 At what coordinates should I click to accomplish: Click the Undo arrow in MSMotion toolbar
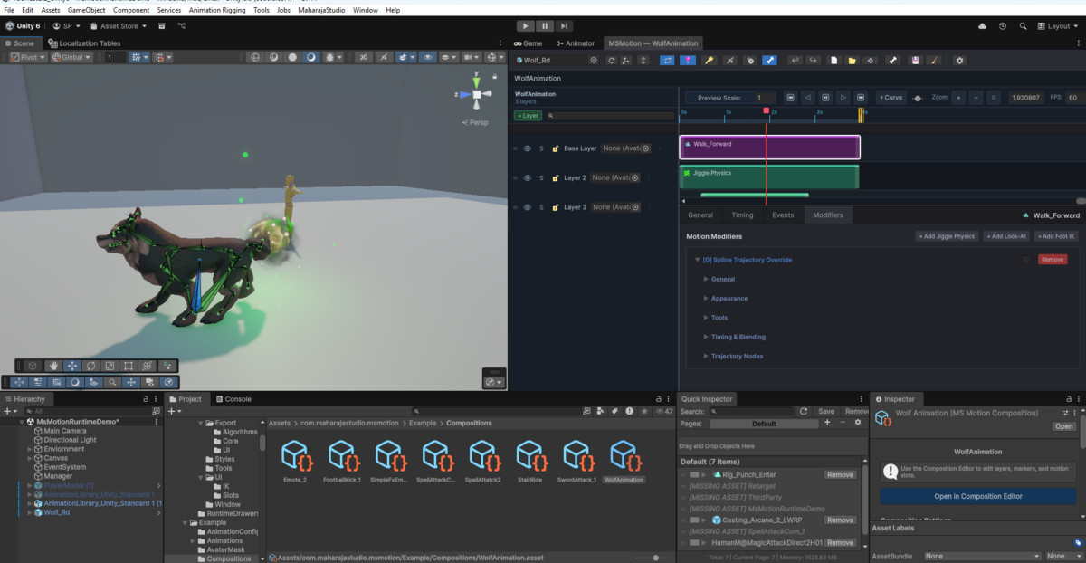coord(795,61)
